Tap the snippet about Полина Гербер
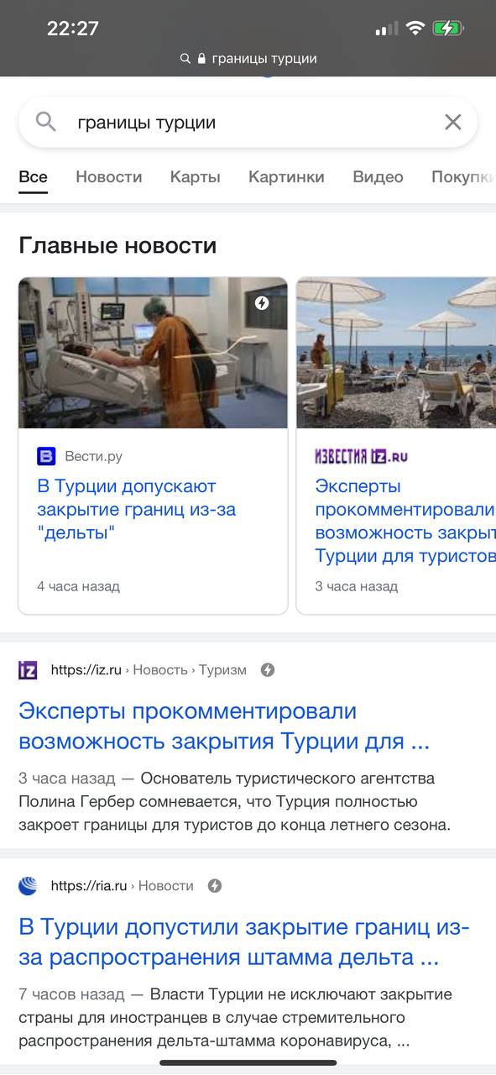 [235, 801]
